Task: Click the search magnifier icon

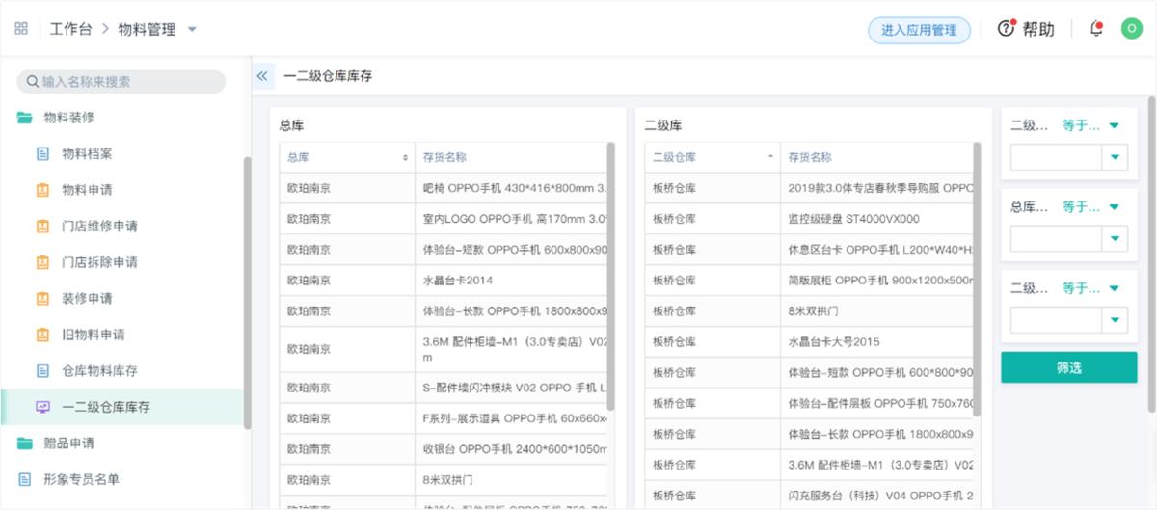Action: pyautogui.click(x=33, y=82)
